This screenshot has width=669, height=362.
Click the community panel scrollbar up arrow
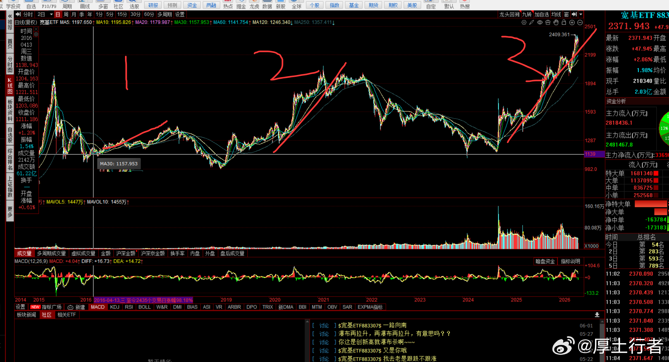pyautogui.click(x=602, y=322)
